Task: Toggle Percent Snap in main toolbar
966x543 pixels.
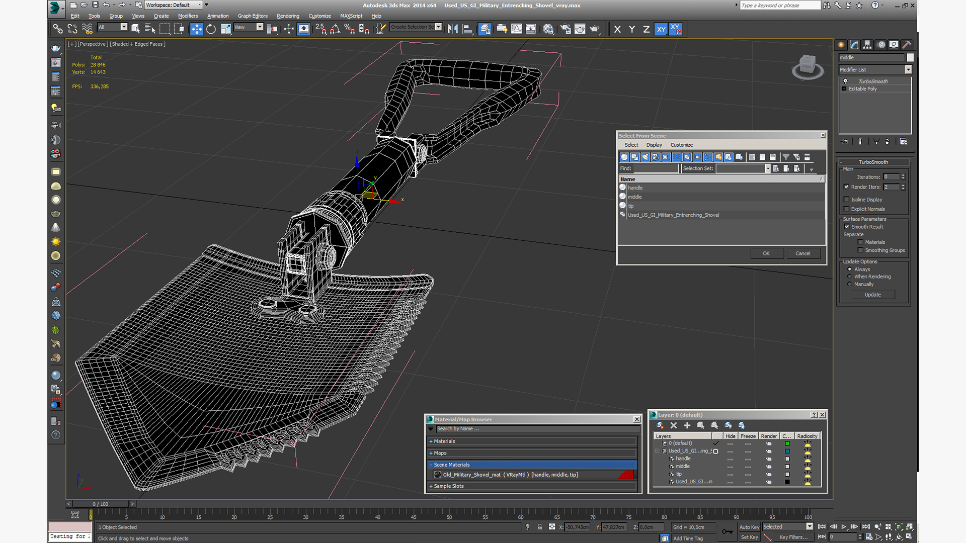Action: [x=350, y=29]
